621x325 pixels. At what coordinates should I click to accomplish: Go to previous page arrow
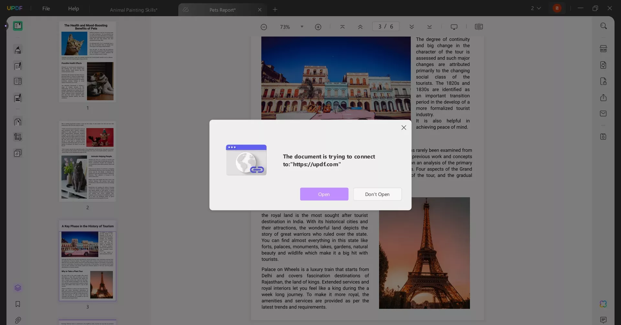tap(360, 27)
